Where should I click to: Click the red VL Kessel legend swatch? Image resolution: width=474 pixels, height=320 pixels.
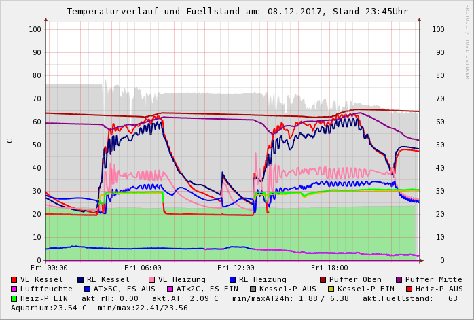click(14, 279)
